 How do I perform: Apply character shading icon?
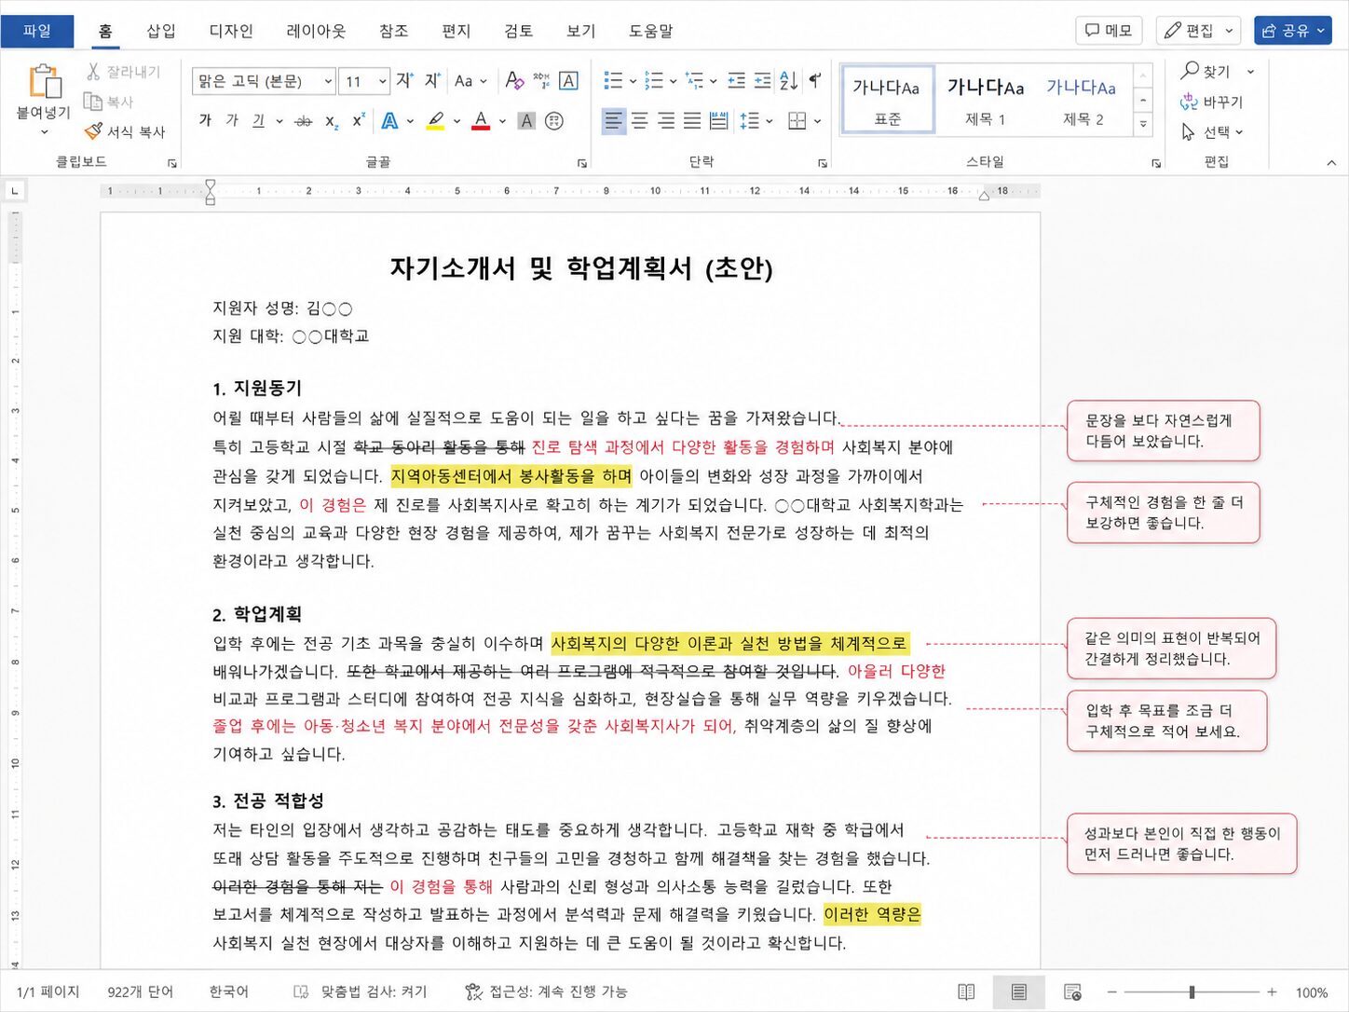point(526,121)
